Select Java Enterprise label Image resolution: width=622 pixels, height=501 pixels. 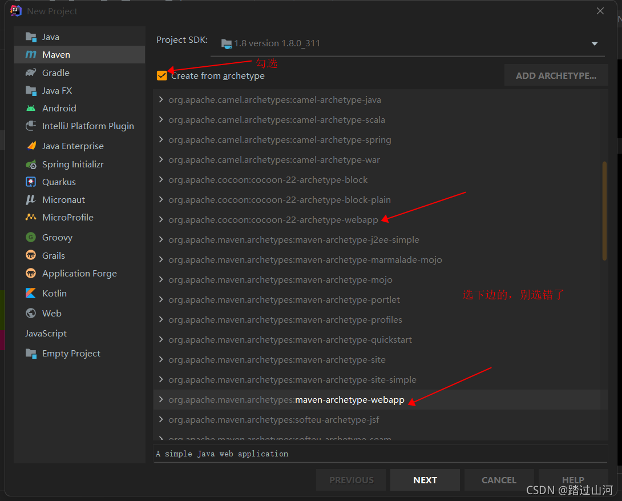tap(73, 146)
